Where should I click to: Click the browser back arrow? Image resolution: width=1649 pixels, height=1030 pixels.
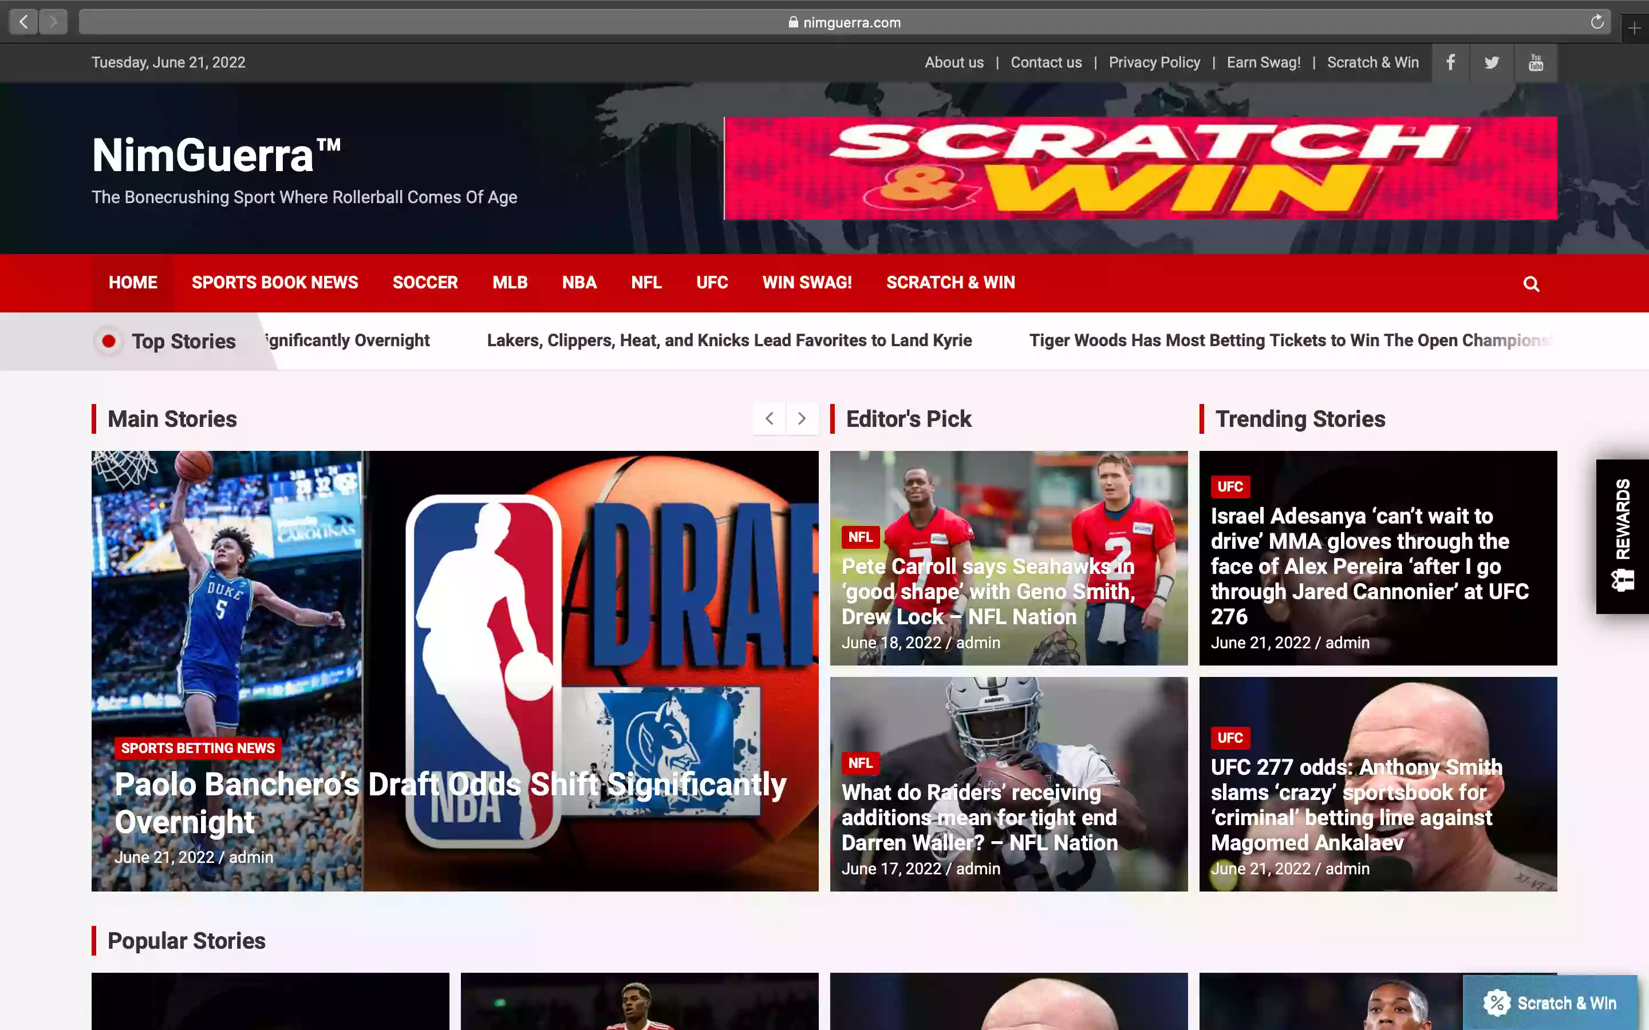[24, 22]
